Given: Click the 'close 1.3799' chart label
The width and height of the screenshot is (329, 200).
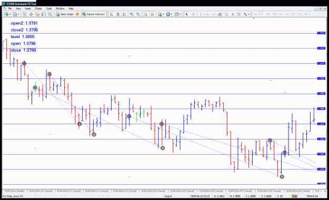Looking at the screenshot, I should pos(23,50).
